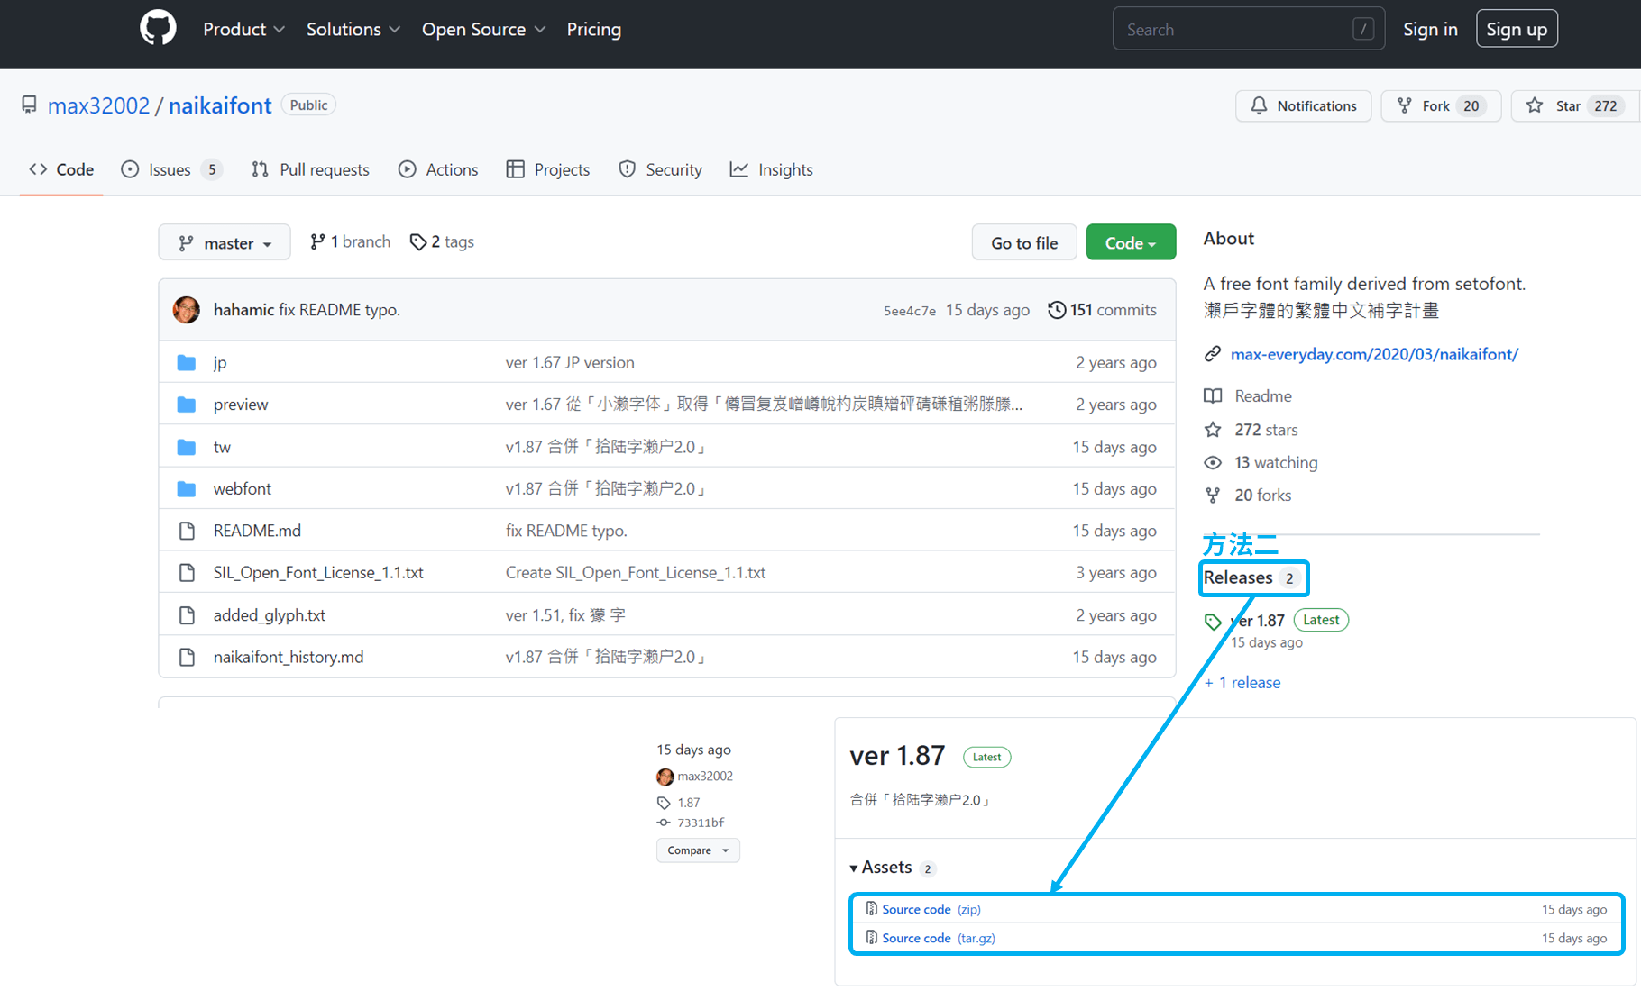Image resolution: width=1641 pixels, height=991 pixels.
Task: Switch to the Projects tab
Action: pyautogui.click(x=548, y=169)
